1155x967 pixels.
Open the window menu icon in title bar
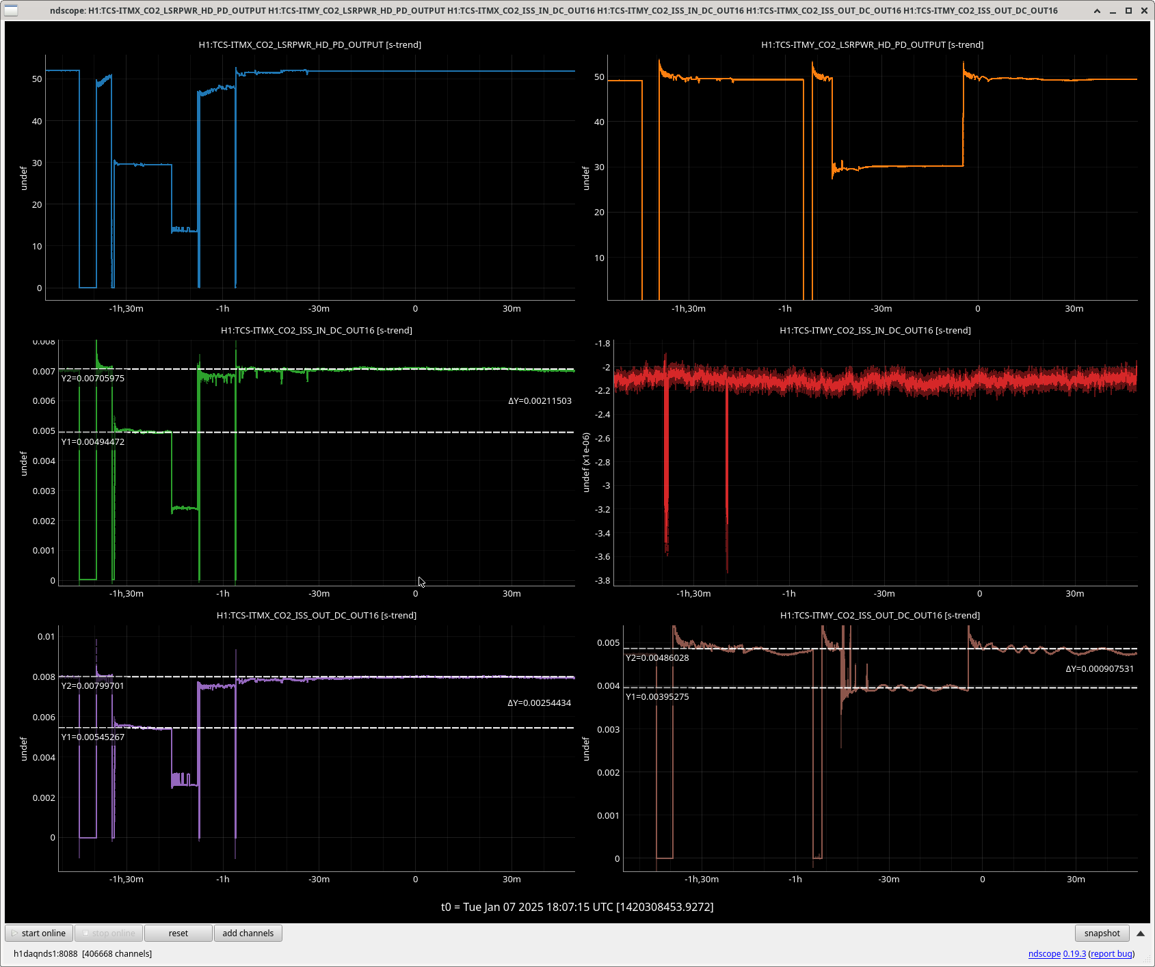point(11,10)
